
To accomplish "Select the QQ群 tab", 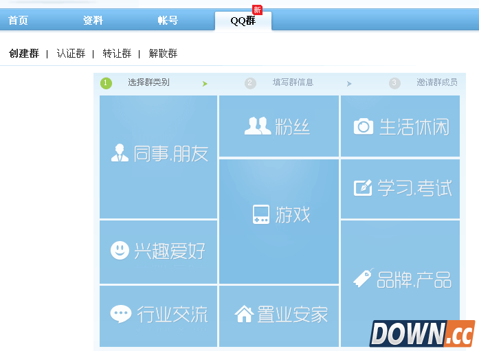I will 243,21.
